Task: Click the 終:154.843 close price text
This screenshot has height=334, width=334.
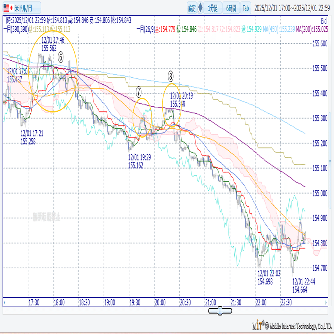Action: [x=121, y=20]
